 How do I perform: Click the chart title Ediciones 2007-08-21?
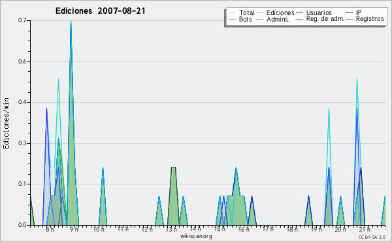click(100, 11)
